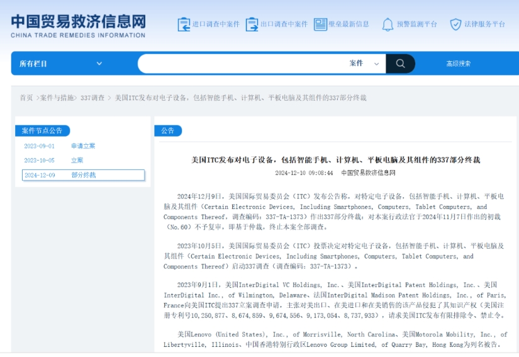This screenshot has height=357, width=519.
Task: Open 高级搜索 advanced search
Action: pos(458,64)
